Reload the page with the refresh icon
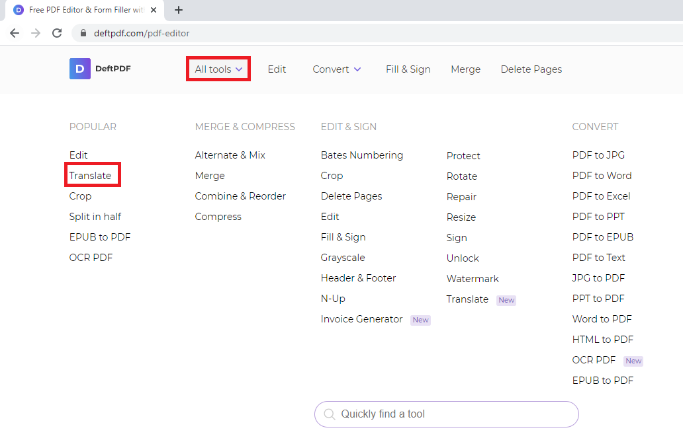This screenshot has height=444, width=683. click(x=57, y=33)
